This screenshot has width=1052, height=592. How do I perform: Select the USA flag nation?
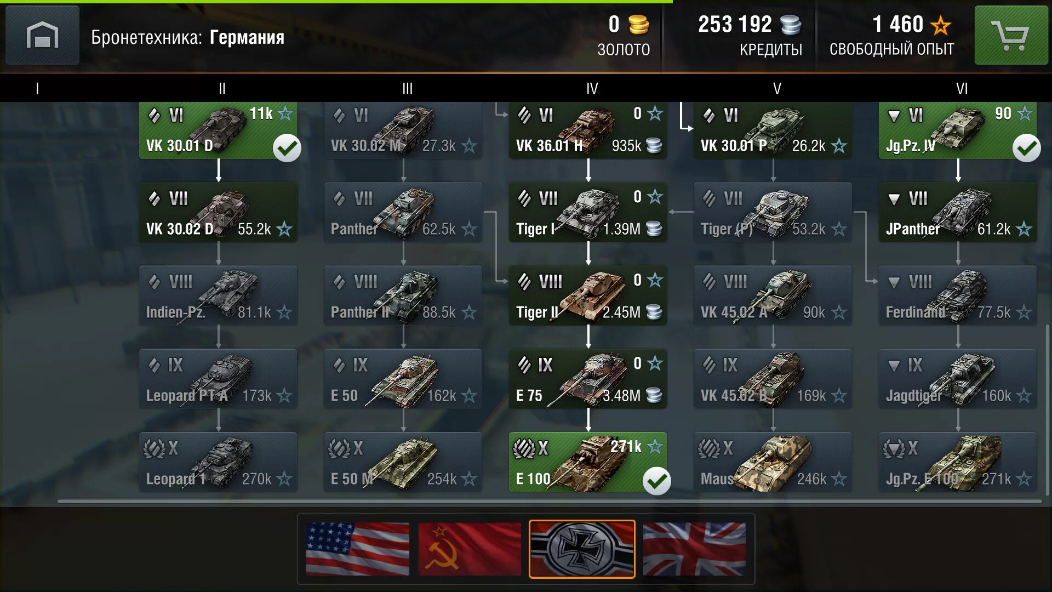357,549
